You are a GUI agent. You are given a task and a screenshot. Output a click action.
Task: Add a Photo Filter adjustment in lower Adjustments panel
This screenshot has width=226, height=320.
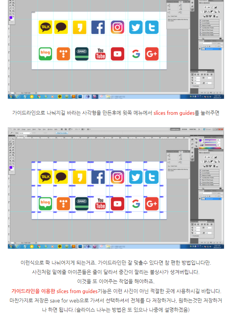[x=215, y=162]
